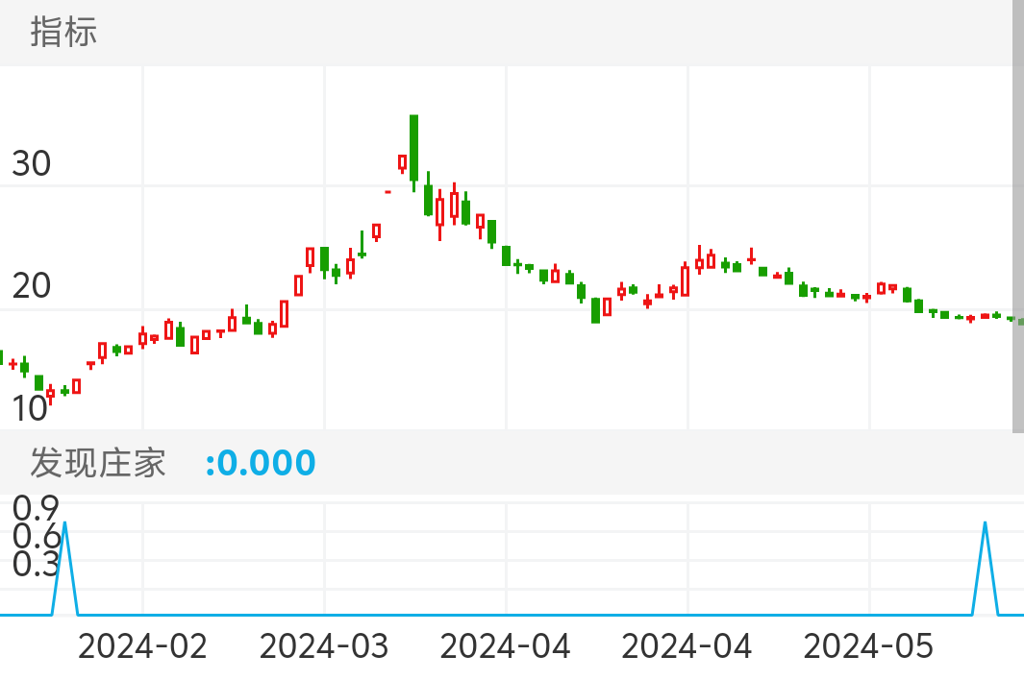Click the 2024-03 date label

pos(324,646)
